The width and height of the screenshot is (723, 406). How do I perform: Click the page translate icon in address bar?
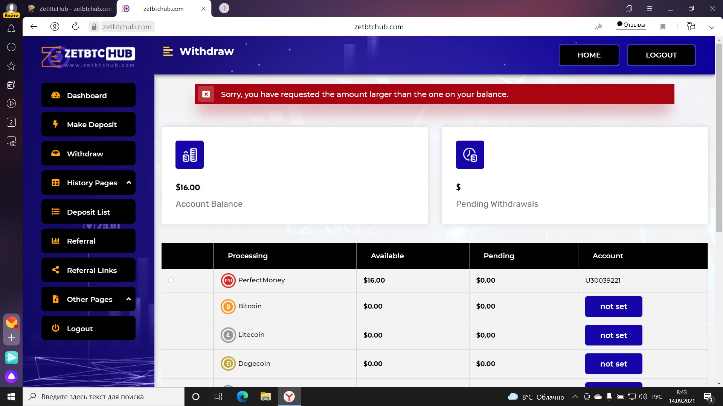[x=598, y=26]
